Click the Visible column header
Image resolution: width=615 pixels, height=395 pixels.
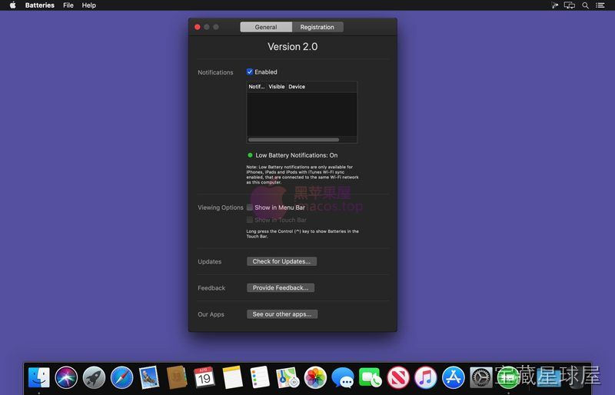(277, 87)
